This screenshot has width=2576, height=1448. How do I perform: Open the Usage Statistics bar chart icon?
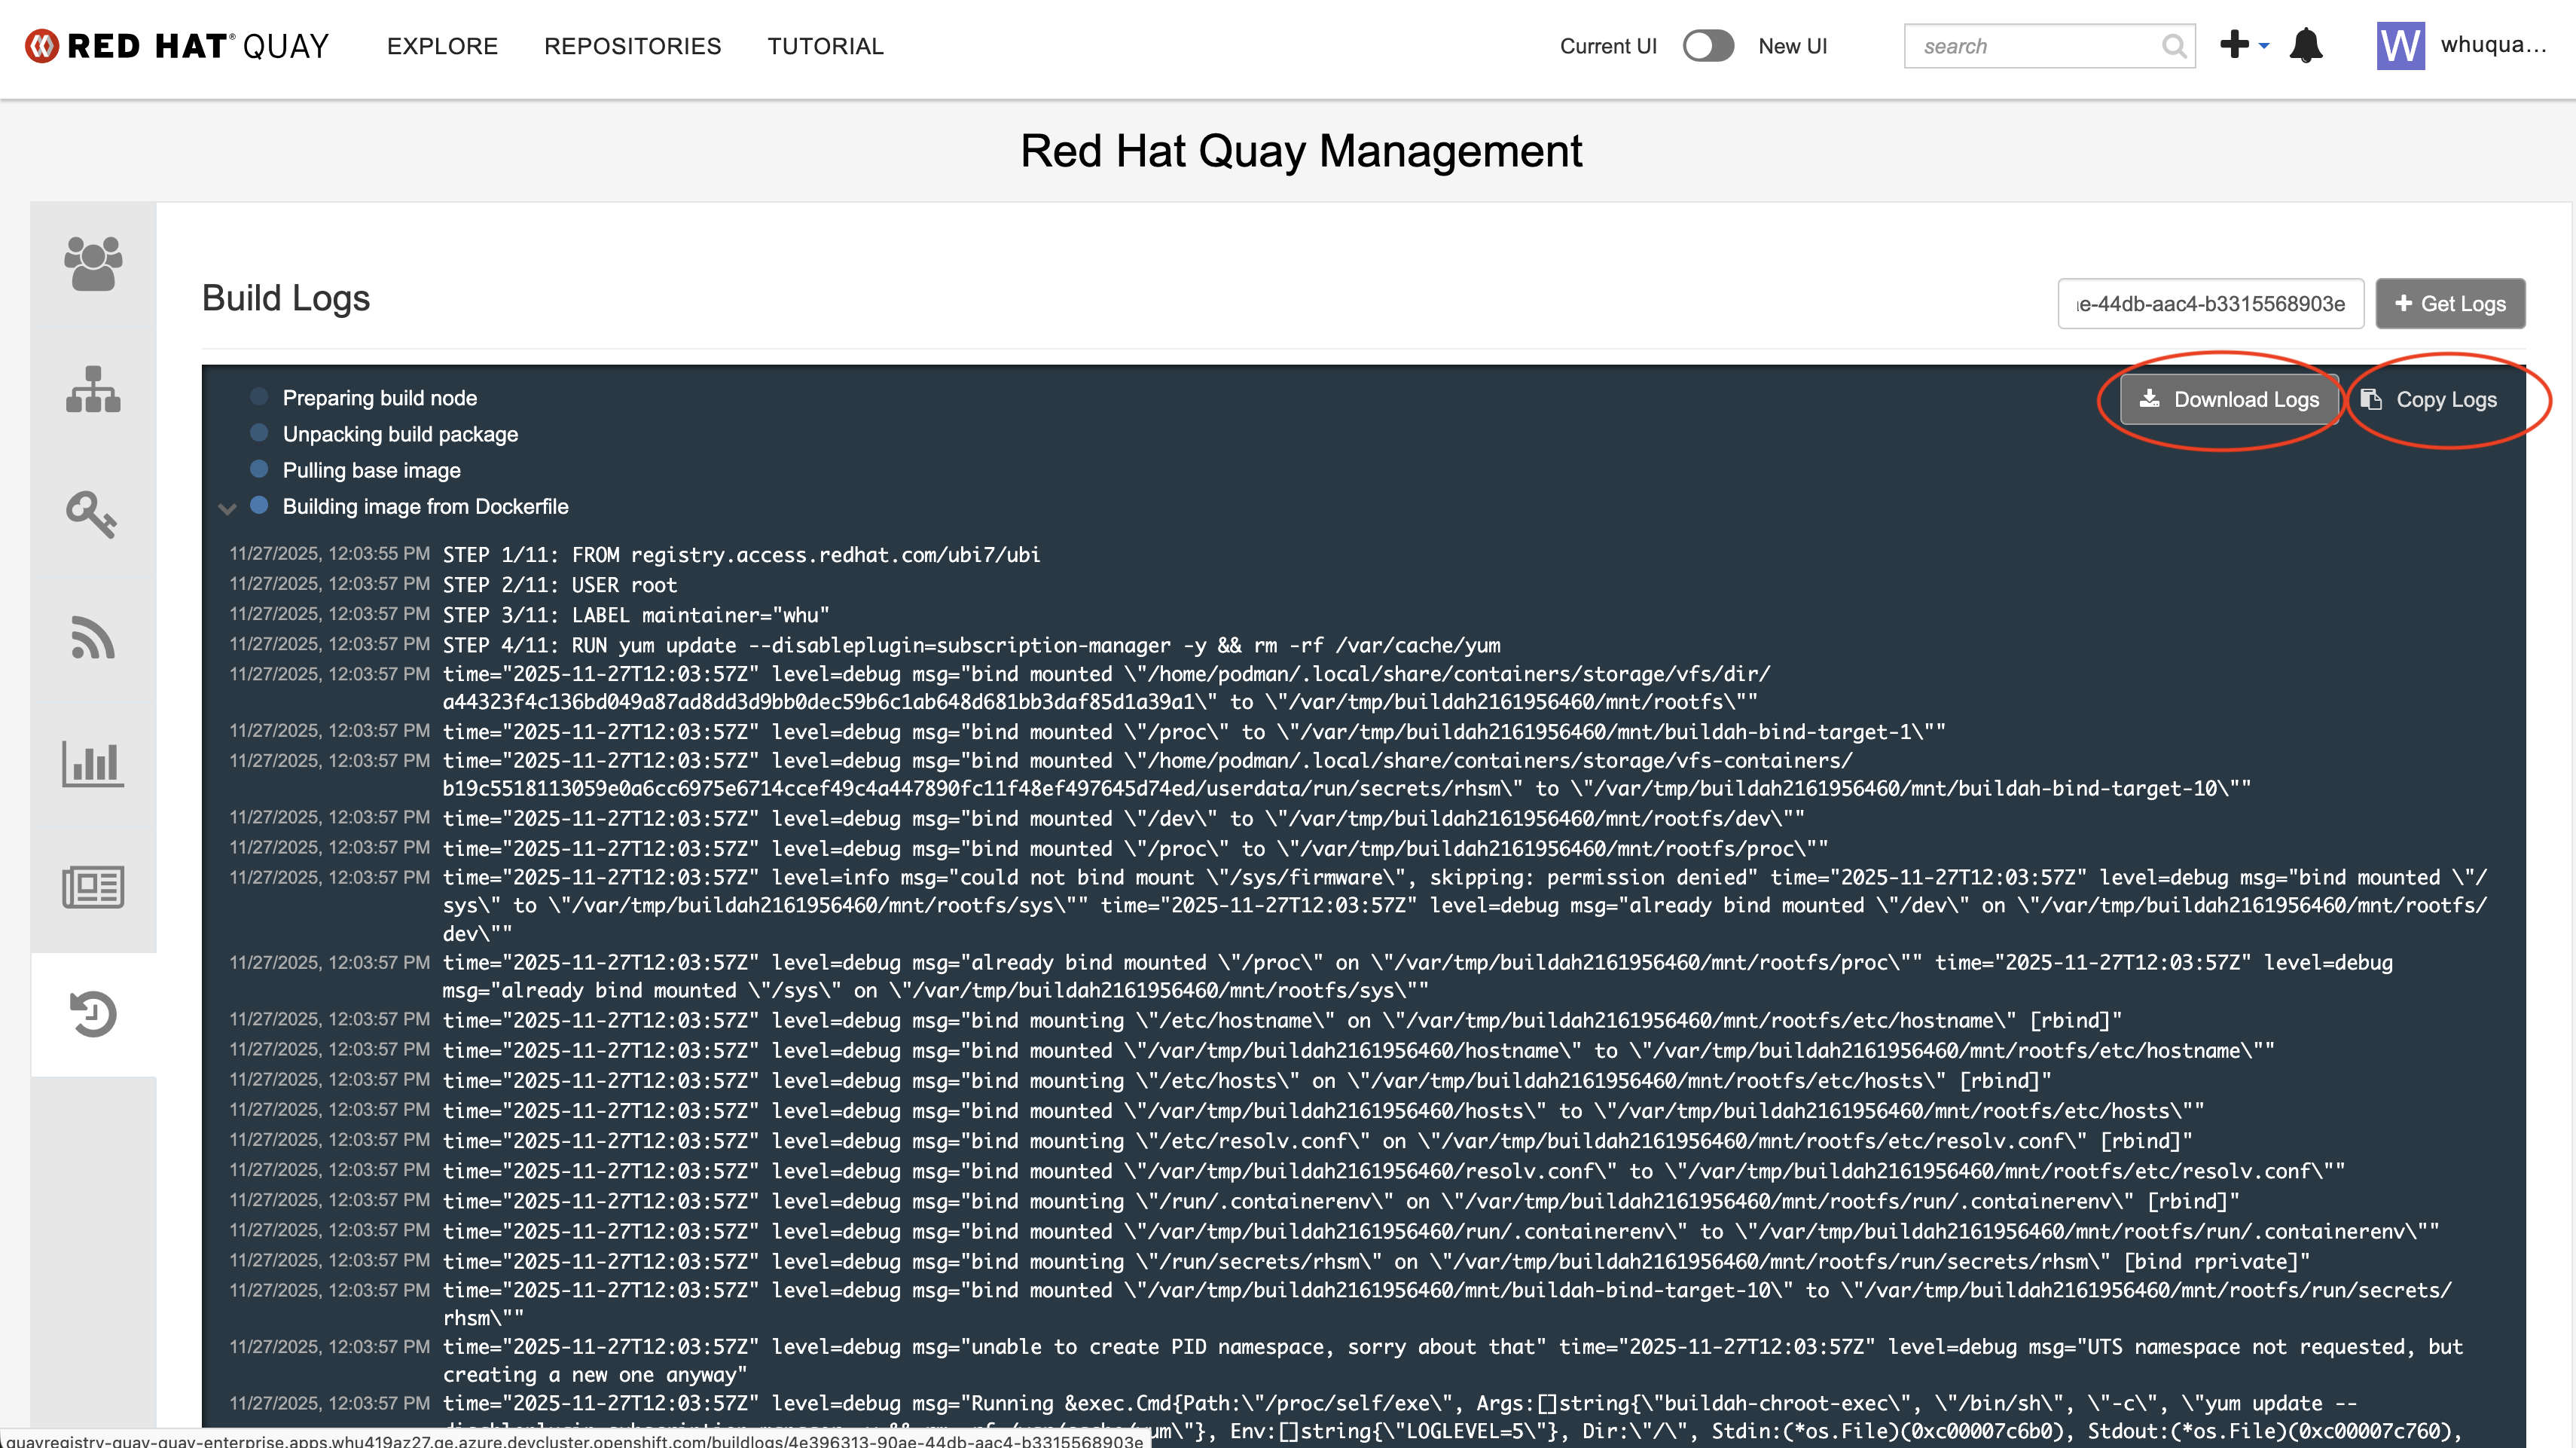tap(93, 764)
